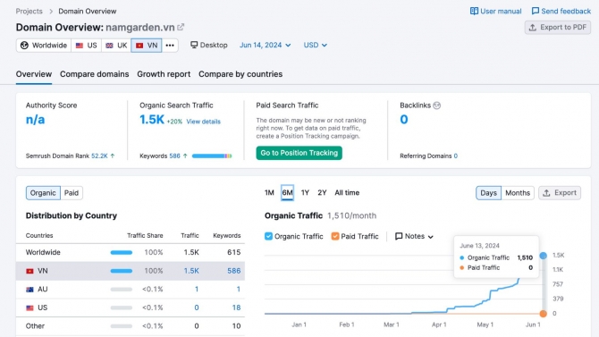Uncheck the Organic Traffic checkbox

pyautogui.click(x=268, y=236)
